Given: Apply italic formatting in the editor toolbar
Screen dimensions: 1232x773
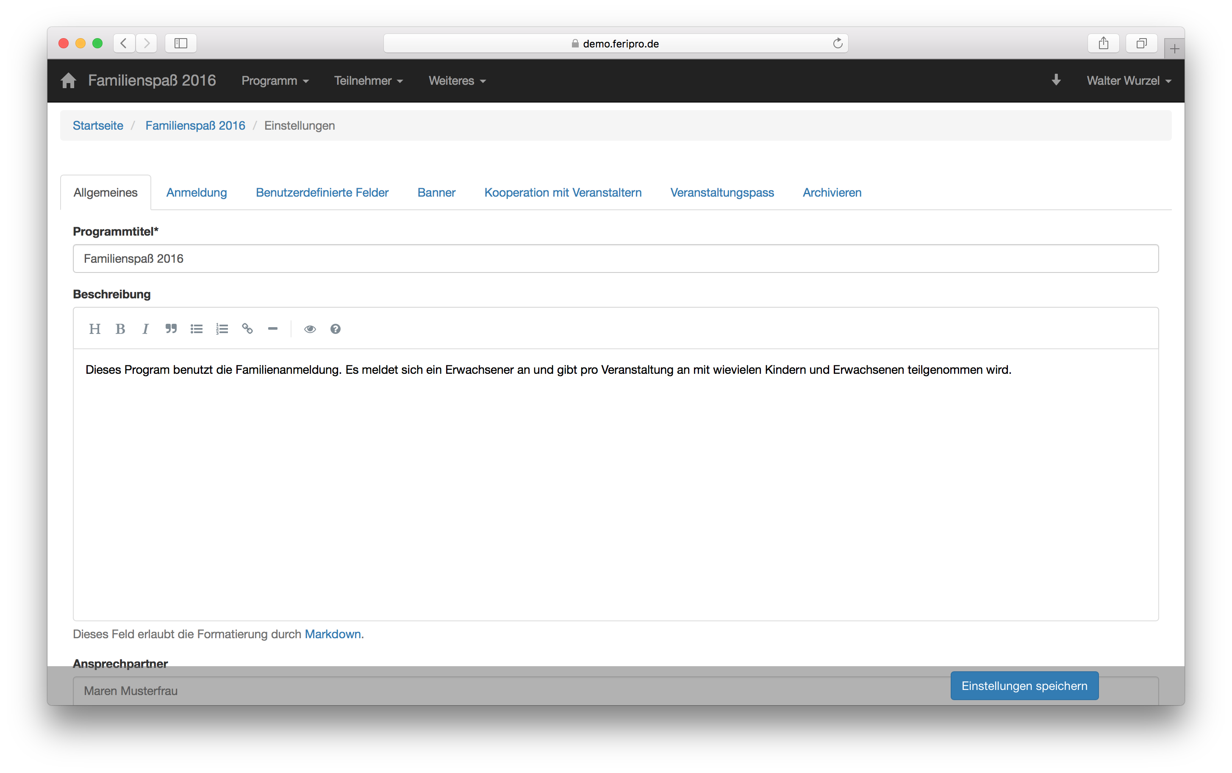Looking at the screenshot, I should (146, 329).
